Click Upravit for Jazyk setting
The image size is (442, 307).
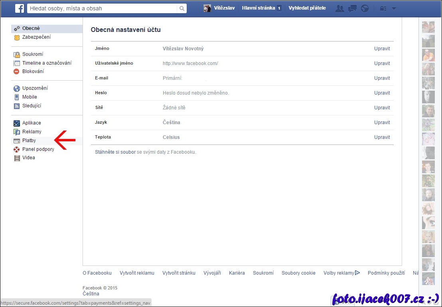[382, 123]
